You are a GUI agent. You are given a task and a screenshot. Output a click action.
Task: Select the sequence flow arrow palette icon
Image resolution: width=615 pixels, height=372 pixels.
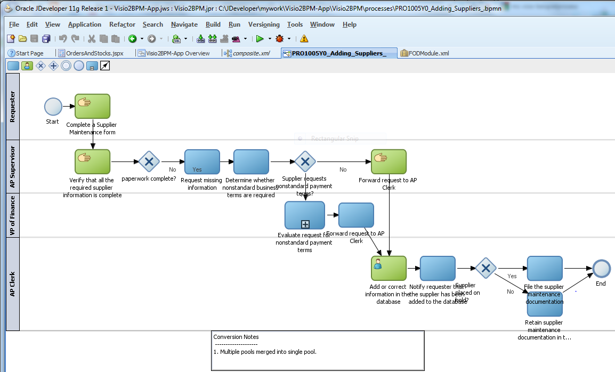click(x=105, y=66)
